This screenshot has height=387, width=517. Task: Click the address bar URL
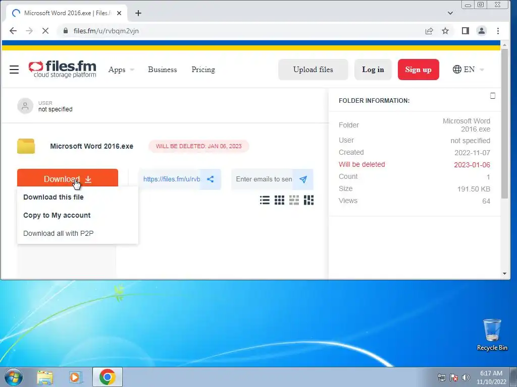106,31
